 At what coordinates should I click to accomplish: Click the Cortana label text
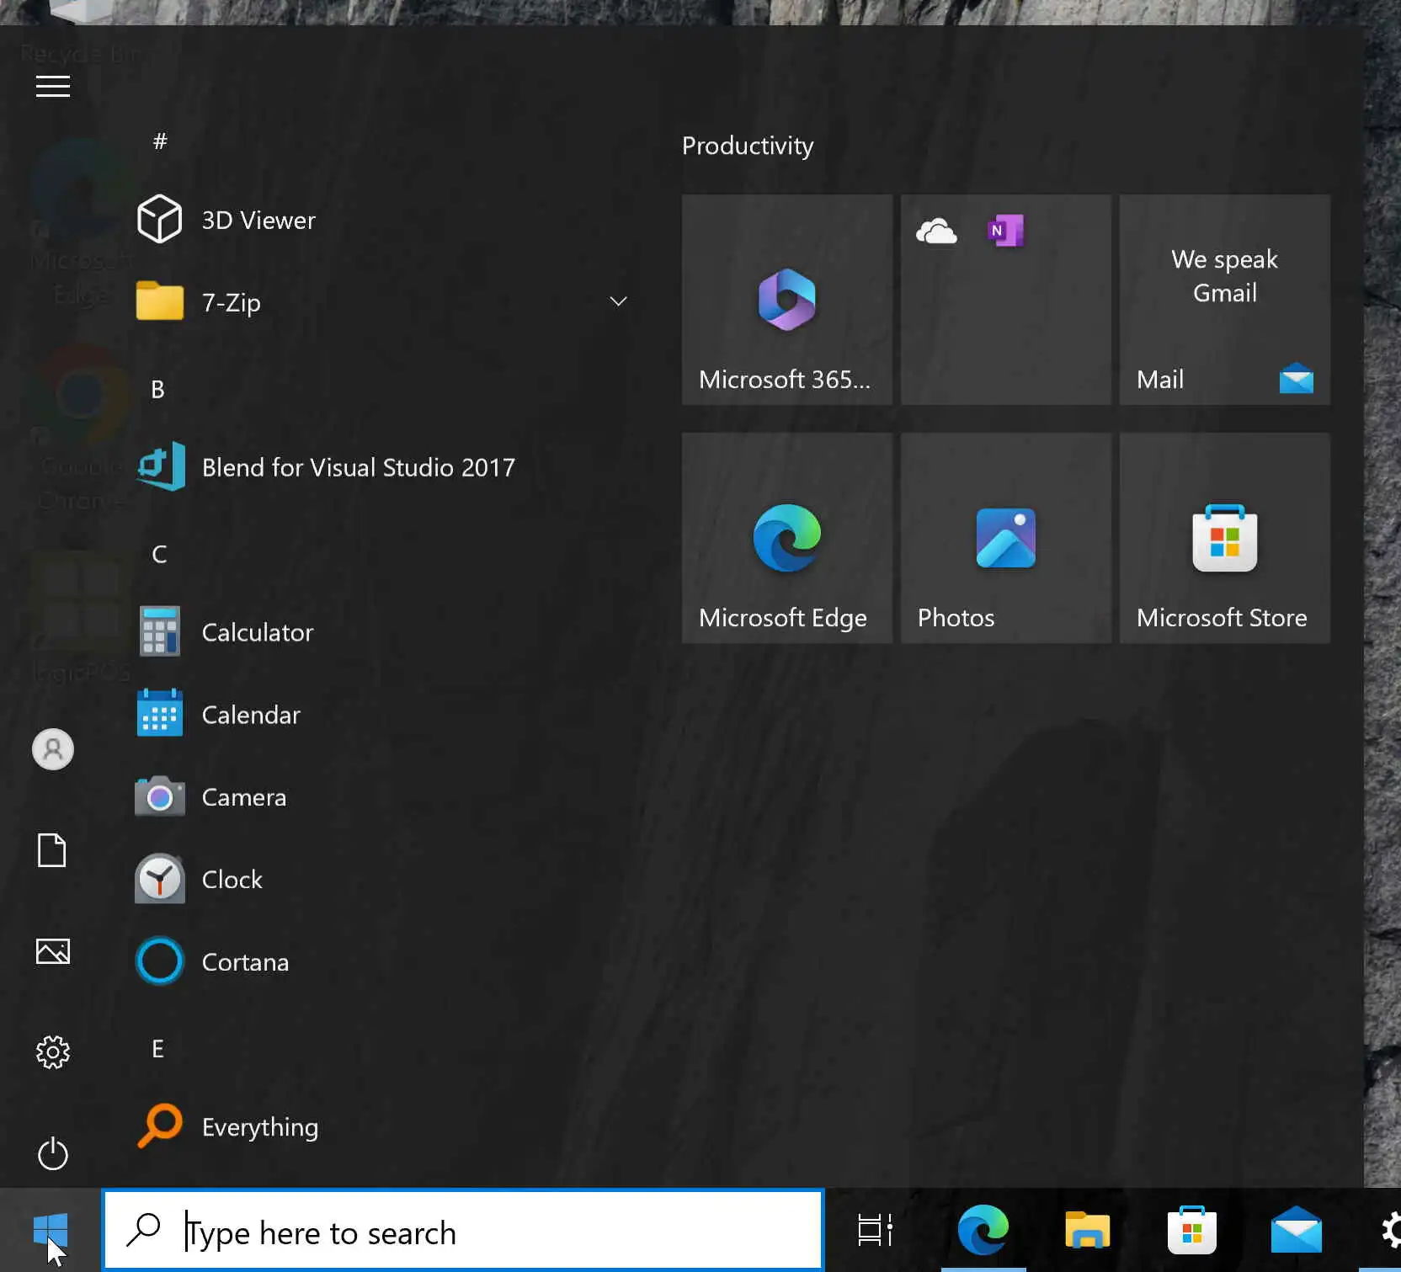245,962
